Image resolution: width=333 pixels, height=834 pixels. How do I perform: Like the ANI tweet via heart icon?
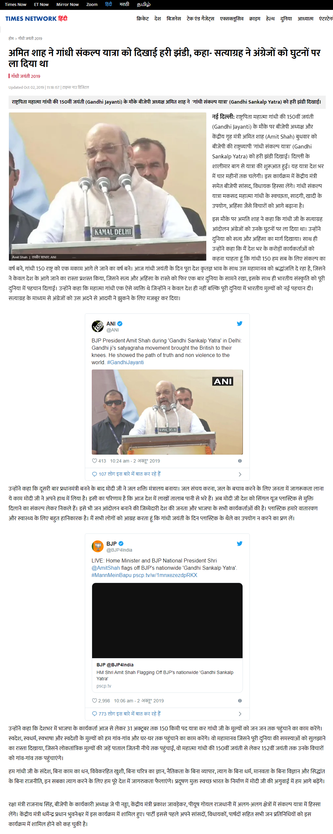pyautogui.click(x=94, y=461)
